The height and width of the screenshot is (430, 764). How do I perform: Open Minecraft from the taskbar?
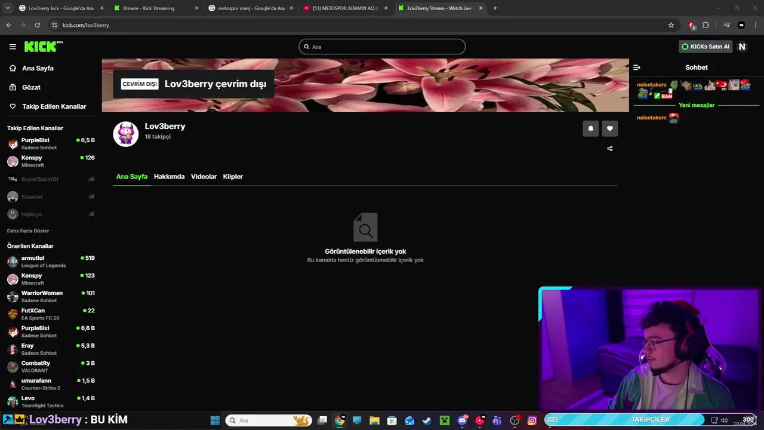[x=445, y=420]
